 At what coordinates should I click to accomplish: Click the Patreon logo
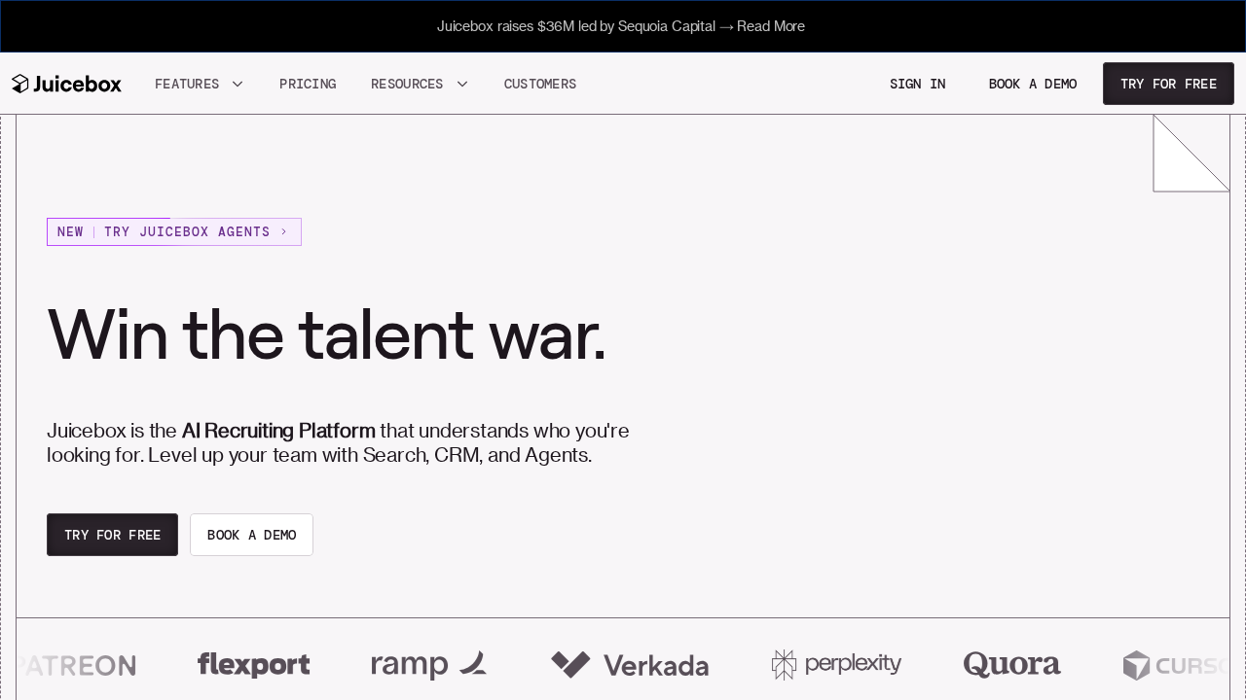pyautogui.click(x=78, y=666)
